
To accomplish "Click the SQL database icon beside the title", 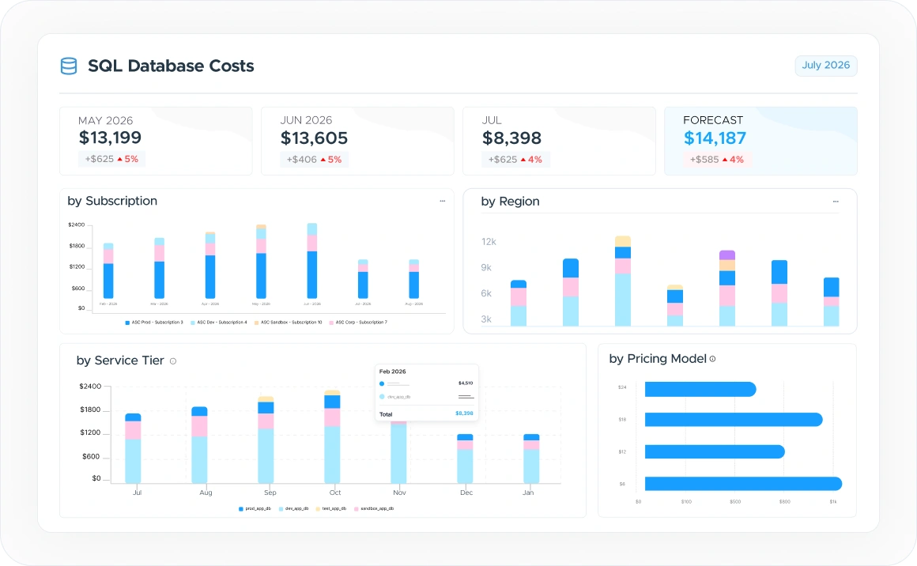I will pos(69,66).
